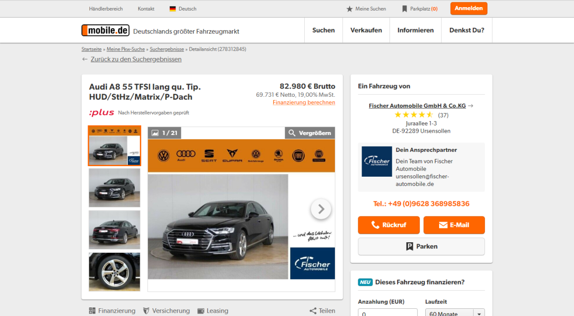Open Parkplatz (0)

coord(419,9)
